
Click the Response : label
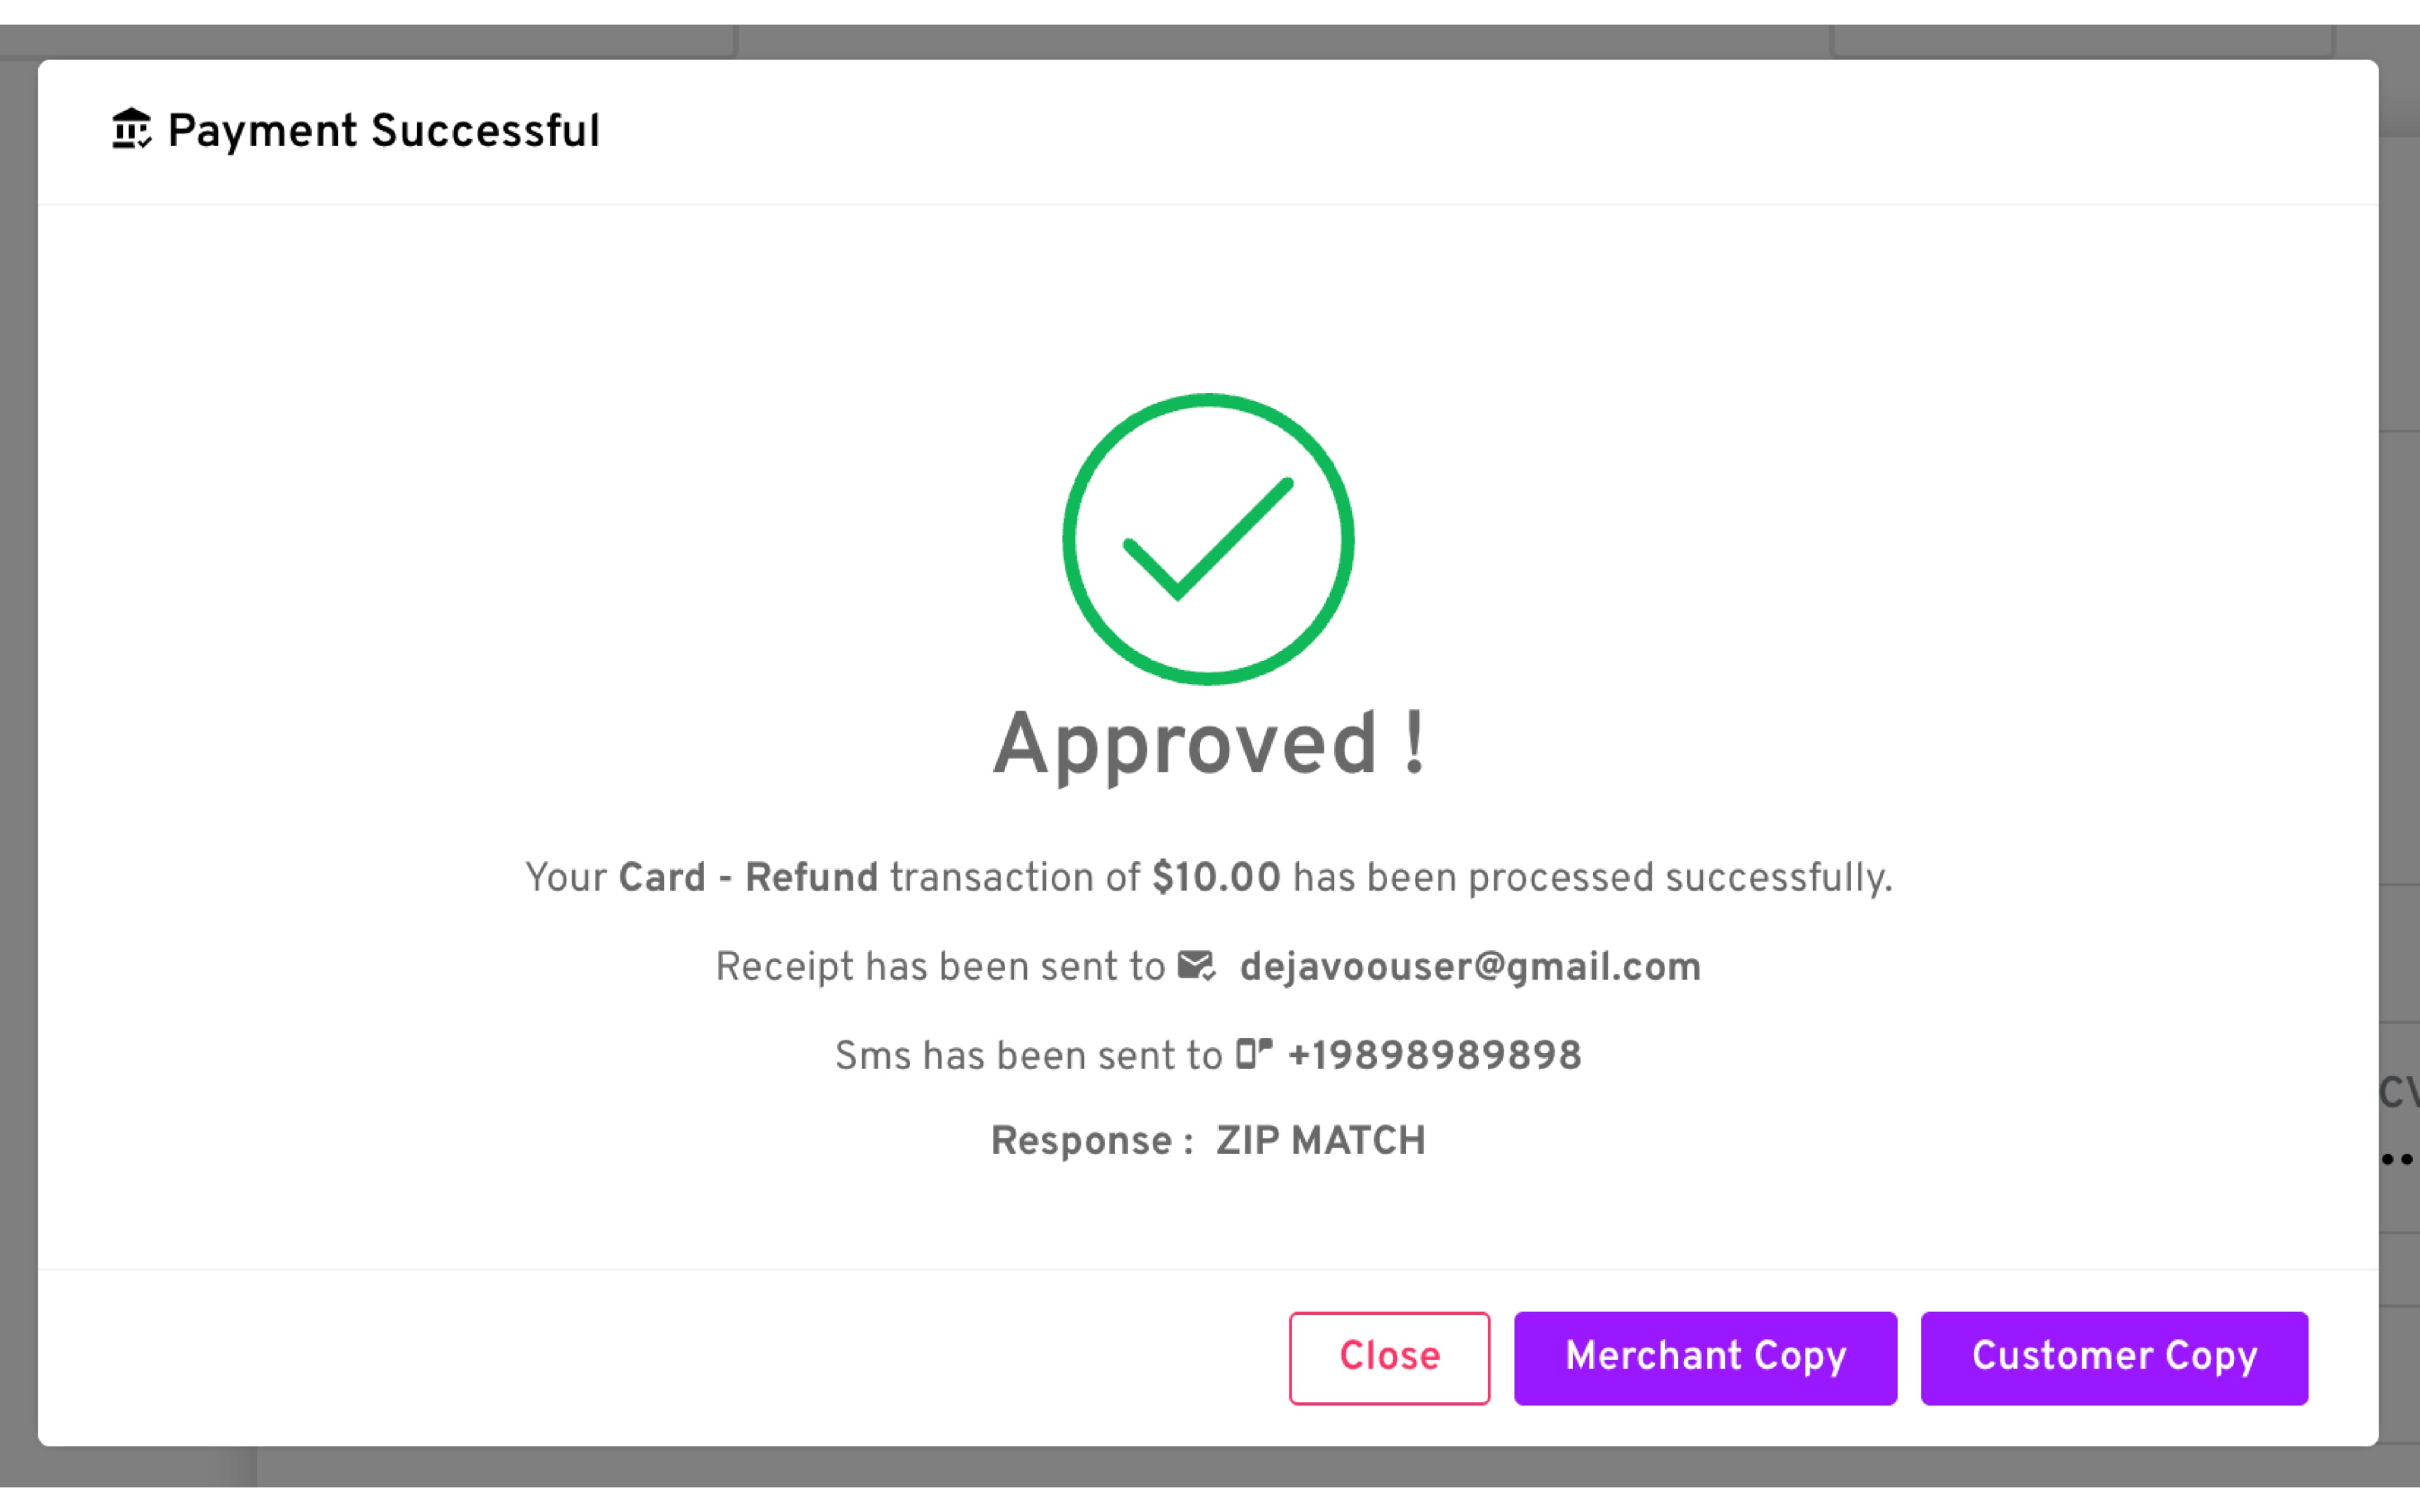pos(1092,1141)
